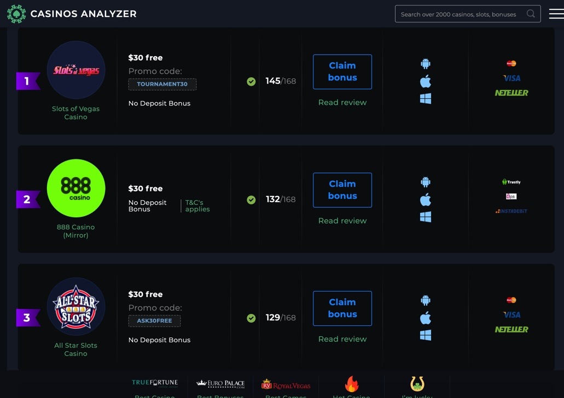Click the Casinos Analyzer chip logo
Screen dimensions: 564x398
[16, 14]
